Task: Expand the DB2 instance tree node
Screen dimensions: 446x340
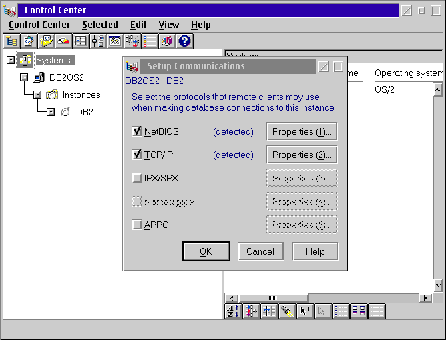Action: point(51,112)
